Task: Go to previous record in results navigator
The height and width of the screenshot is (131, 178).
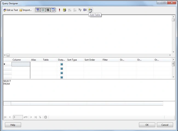Action: click(x=10, y=117)
